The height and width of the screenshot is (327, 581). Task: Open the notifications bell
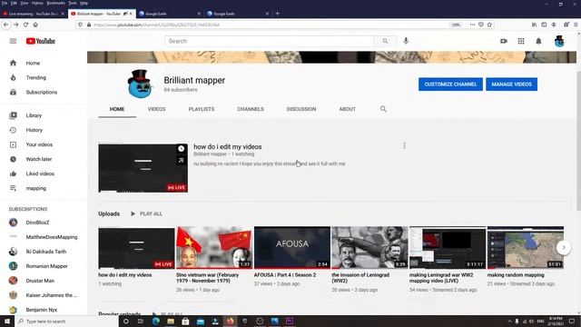coord(538,41)
